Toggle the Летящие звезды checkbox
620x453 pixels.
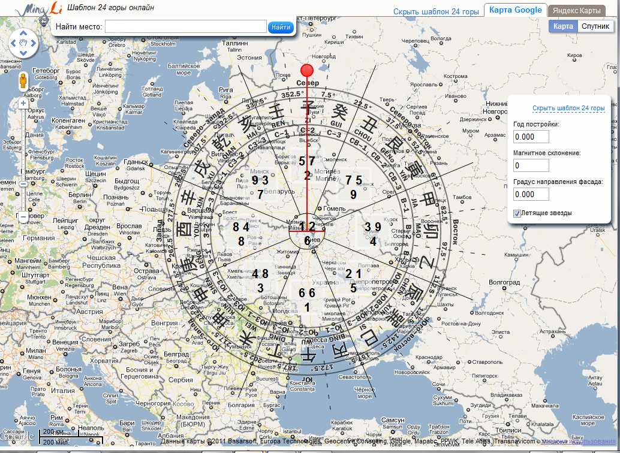(x=517, y=213)
